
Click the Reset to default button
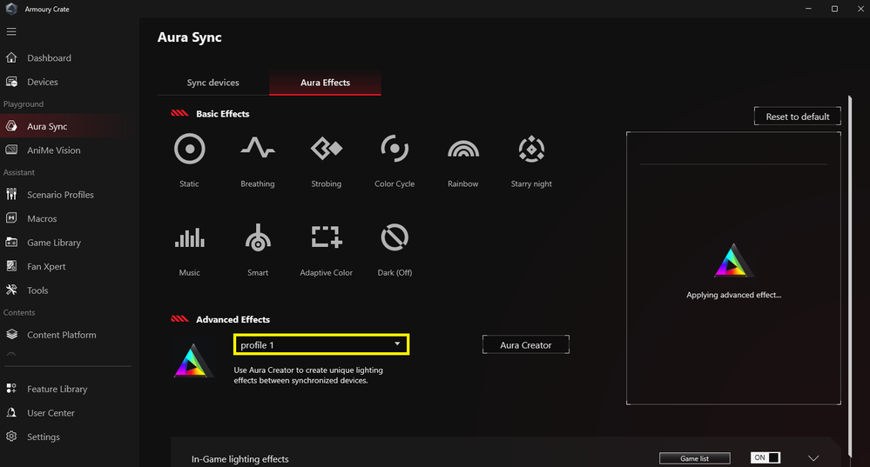pyautogui.click(x=798, y=117)
